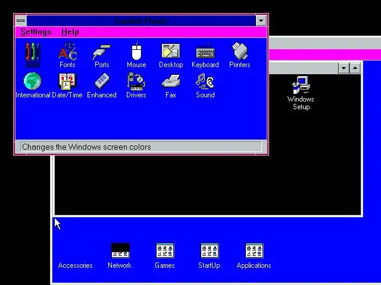Click the minimize arrow of the Main group window

click(x=343, y=68)
